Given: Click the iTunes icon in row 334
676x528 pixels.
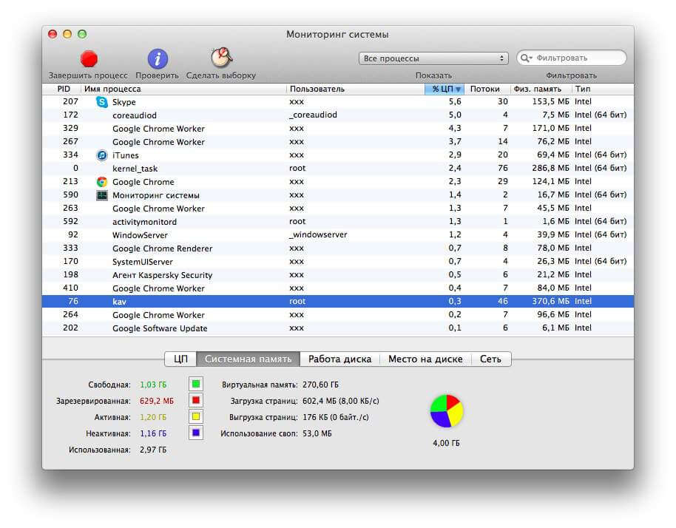Looking at the screenshot, I should (102, 155).
